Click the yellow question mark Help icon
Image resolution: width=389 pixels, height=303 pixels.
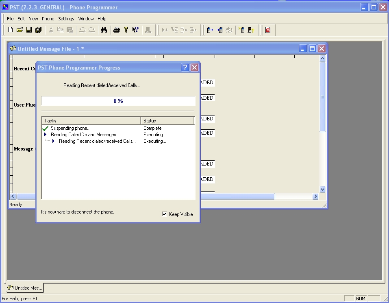126,30
